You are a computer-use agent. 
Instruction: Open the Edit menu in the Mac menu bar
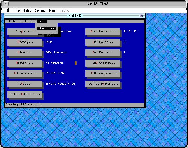pyautogui.click(x=27, y=10)
